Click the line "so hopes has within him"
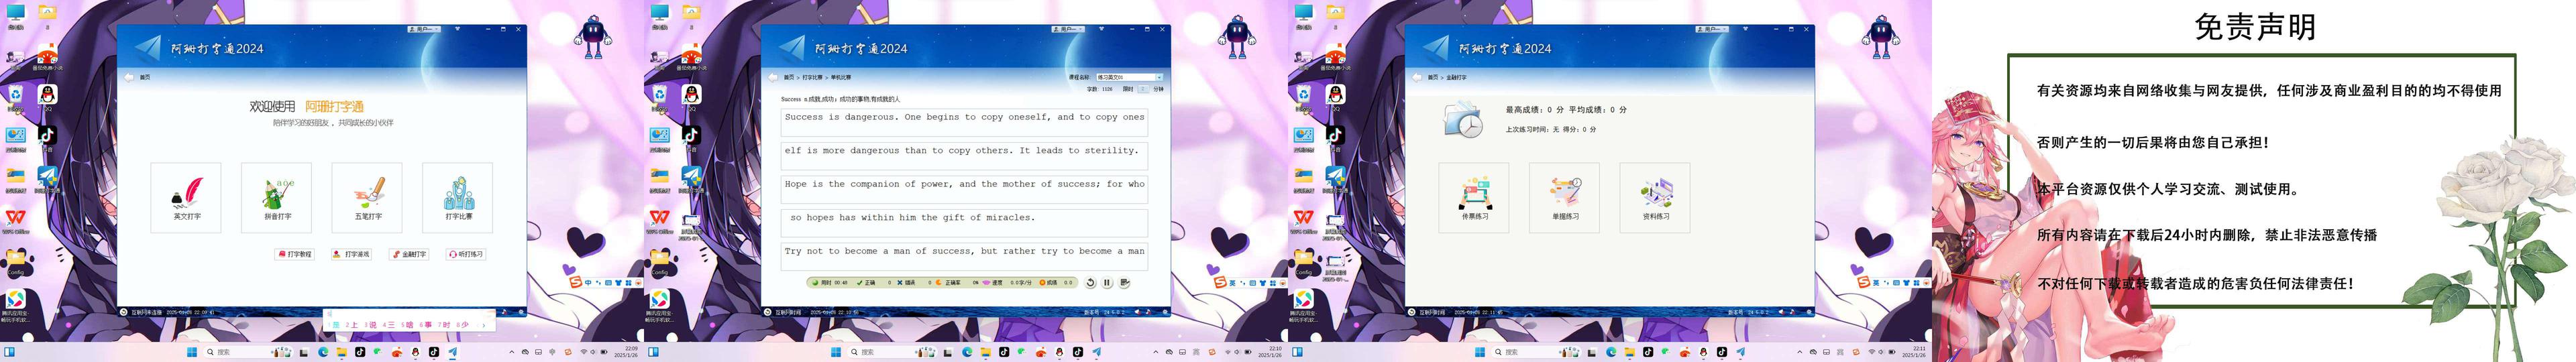This screenshot has height=362, width=2576. pos(964,222)
